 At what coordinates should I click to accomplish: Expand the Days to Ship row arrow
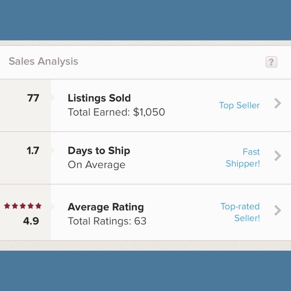(x=278, y=156)
